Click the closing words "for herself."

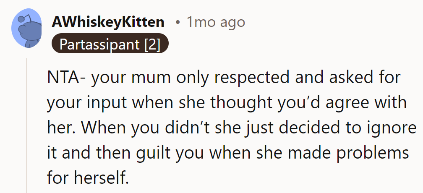87,177
